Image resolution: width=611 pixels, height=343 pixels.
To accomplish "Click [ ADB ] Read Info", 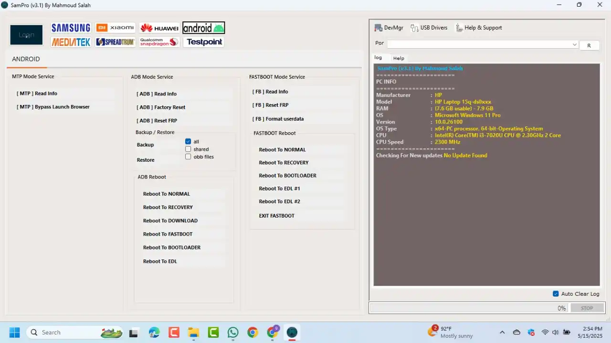I will [x=184, y=94].
